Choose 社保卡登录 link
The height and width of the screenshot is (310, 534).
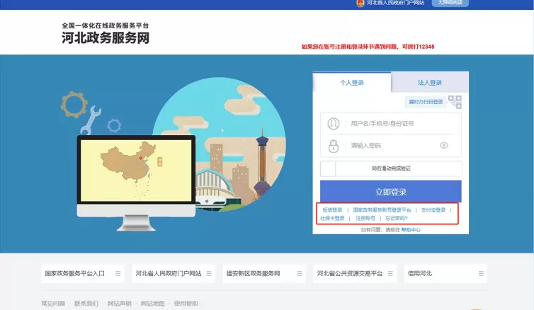coord(332,218)
